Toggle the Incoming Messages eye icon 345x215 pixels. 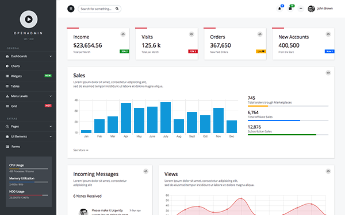pyautogui.click(x=146, y=171)
